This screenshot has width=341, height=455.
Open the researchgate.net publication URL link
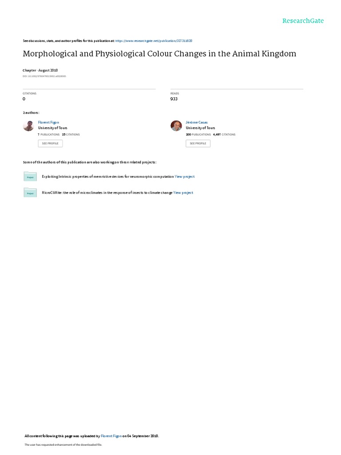(154, 41)
